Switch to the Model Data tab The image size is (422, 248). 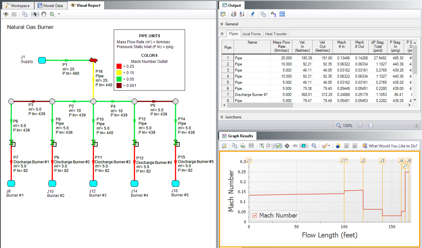tap(51, 5)
